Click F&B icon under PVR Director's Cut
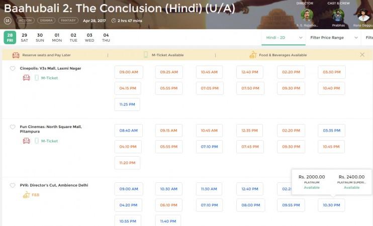Image resolution: width=373 pixels, height=226 pixels. click(26, 195)
